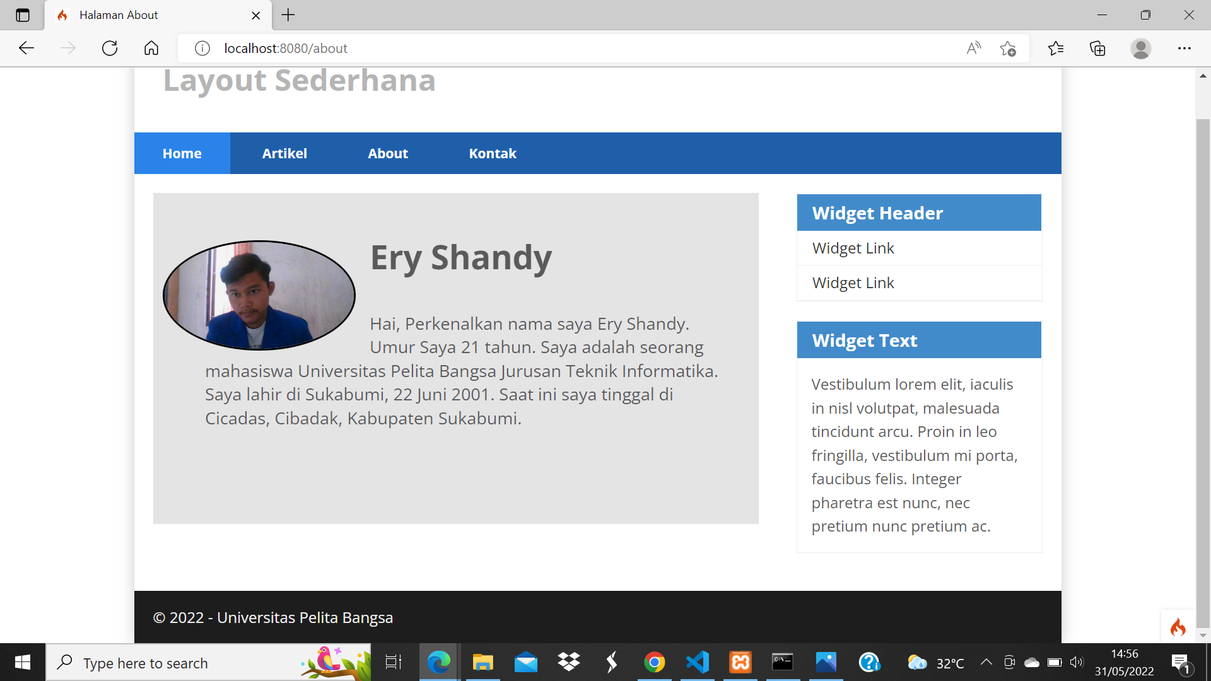Viewport: 1211px width, 681px height.
Task: Switch to the Artikel navigation tab
Action: [x=284, y=153]
